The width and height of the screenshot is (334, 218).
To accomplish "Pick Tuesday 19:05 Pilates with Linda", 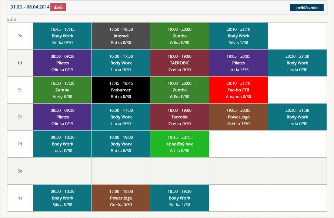I will (x=238, y=63).
